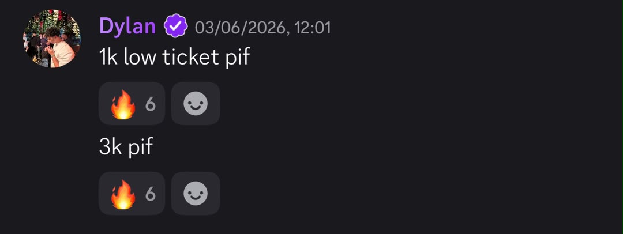Click the purple username Dylan
The height and width of the screenshot is (234, 623).
point(127,27)
